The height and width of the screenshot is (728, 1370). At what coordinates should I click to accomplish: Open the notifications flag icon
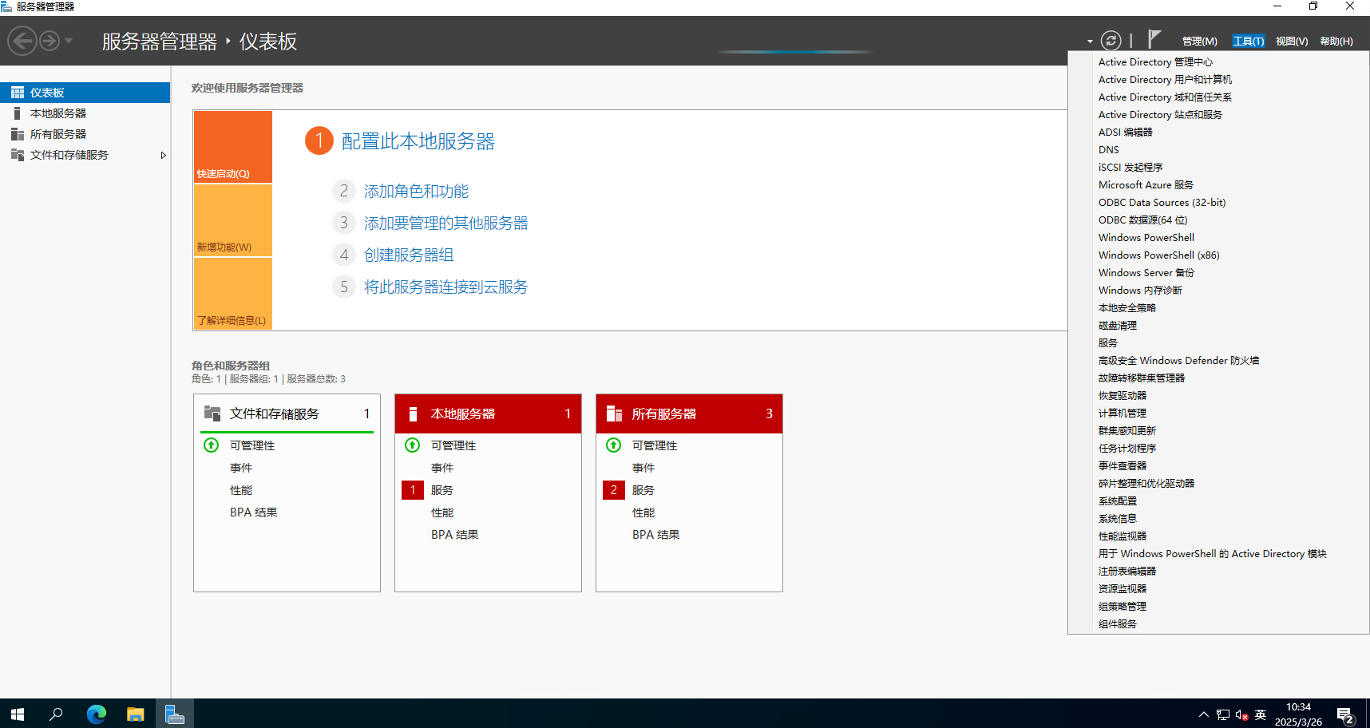tap(1154, 39)
